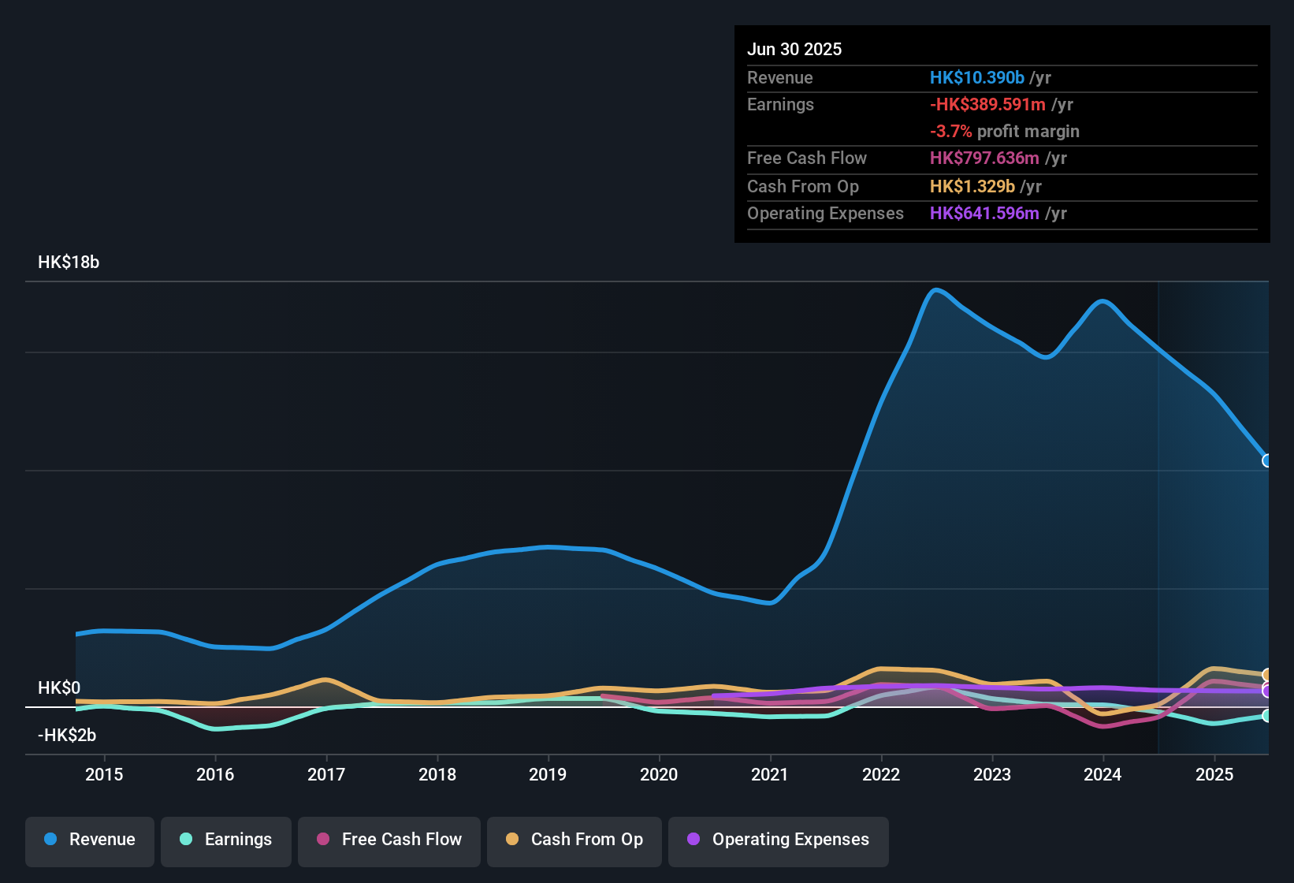Click the purple Operating Expenses legend dot

point(693,840)
